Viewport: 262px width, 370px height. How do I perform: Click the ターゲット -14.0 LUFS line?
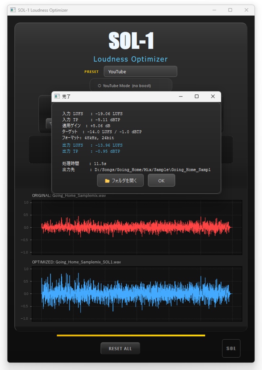(102, 132)
